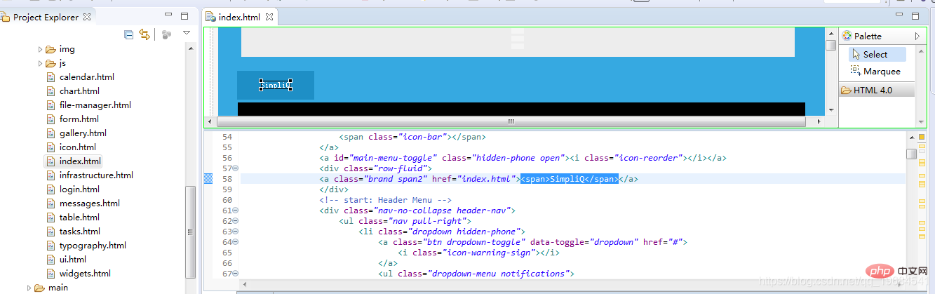The width and height of the screenshot is (935, 294).
Task: Select login.html in the tree
Action: (x=79, y=189)
